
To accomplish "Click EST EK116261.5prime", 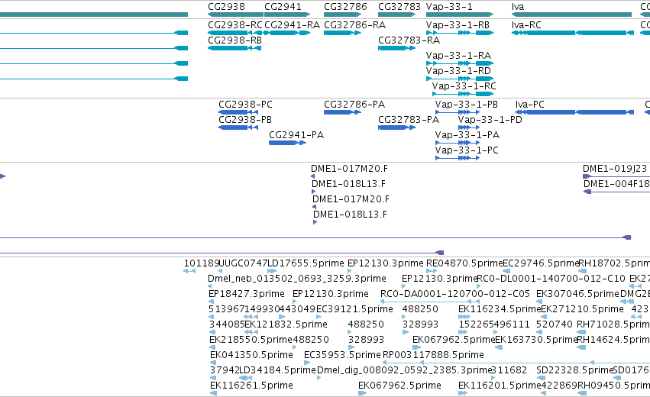I will click(251, 386).
